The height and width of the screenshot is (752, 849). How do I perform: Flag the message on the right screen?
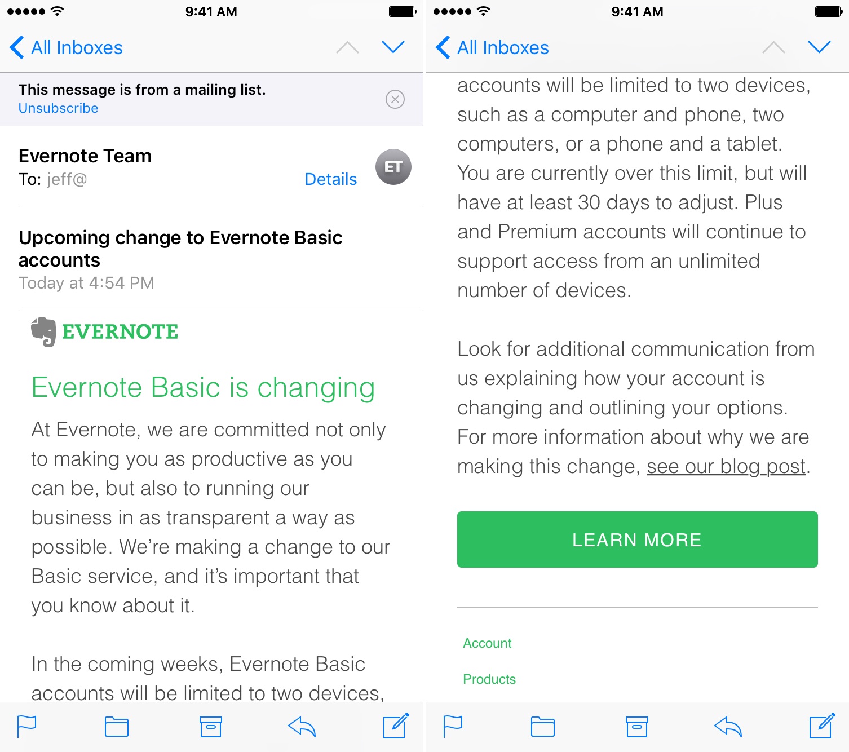tap(453, 726)
